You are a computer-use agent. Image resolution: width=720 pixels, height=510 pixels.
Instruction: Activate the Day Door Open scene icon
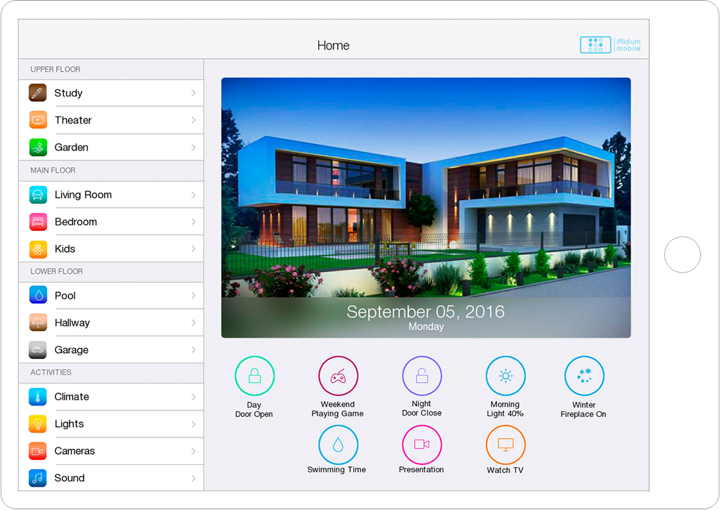(x=254, y=376)
